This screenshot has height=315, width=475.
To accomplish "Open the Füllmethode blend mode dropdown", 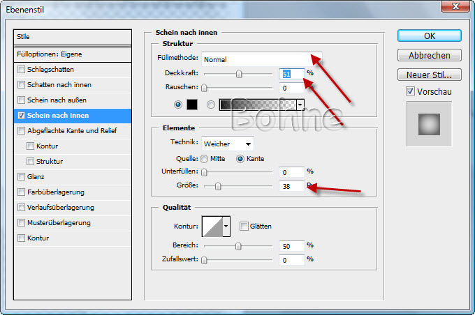I will pyautogui.click(x=256, y=59).
